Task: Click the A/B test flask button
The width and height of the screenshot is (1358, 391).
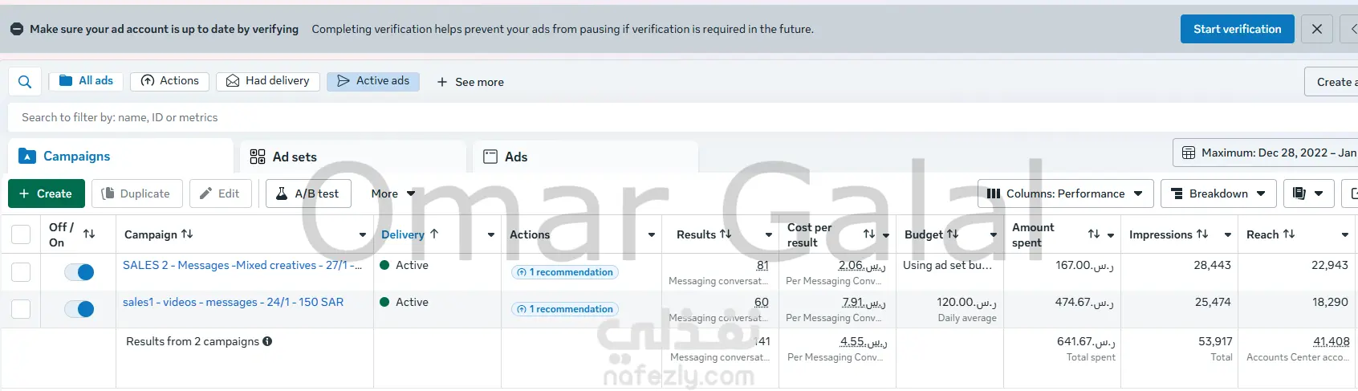Action: tap(308, 193)
